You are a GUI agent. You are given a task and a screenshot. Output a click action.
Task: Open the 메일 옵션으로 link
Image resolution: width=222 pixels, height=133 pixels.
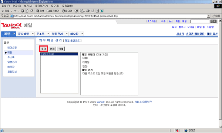72,41
